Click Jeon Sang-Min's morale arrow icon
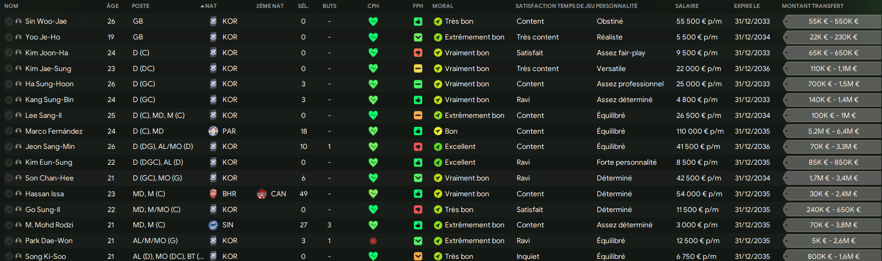This screenshot has width=882, height=261. [x=438, y=147]
